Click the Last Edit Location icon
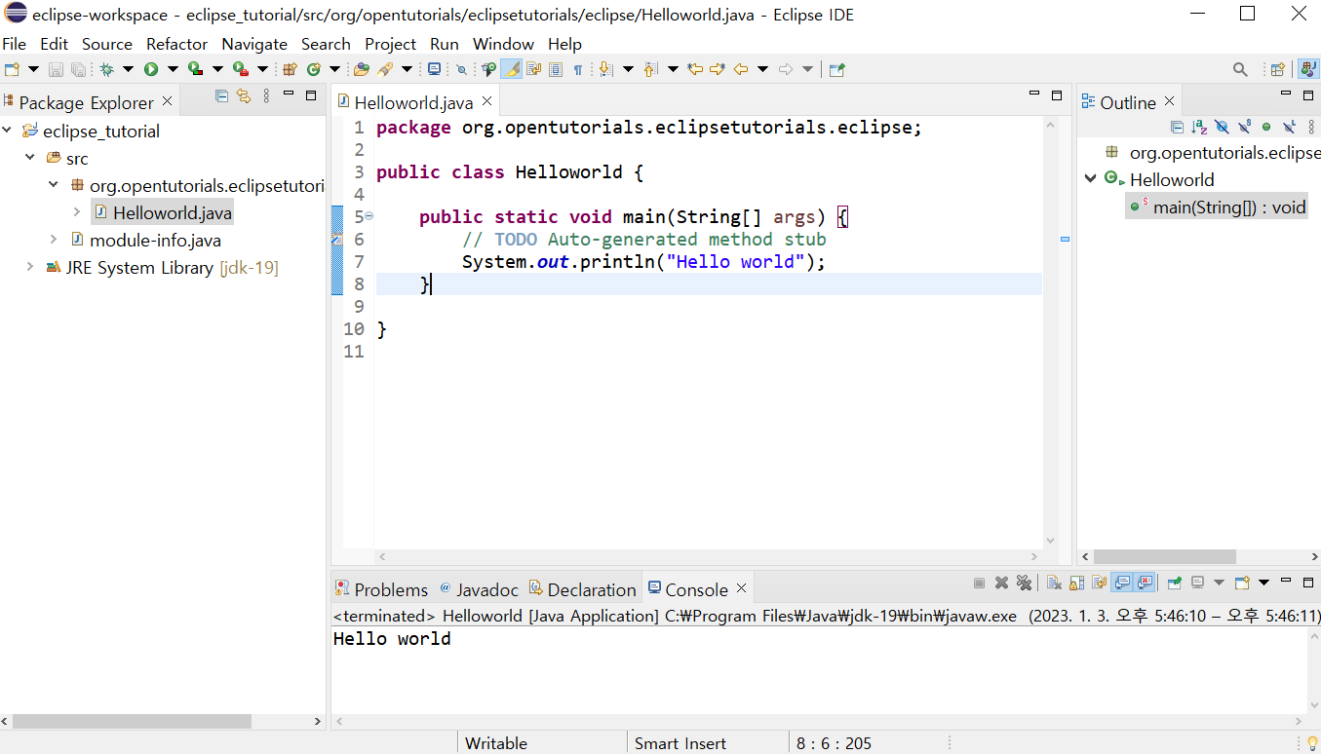This screenshot has height=754, width=1321. (x=695, y=69)
